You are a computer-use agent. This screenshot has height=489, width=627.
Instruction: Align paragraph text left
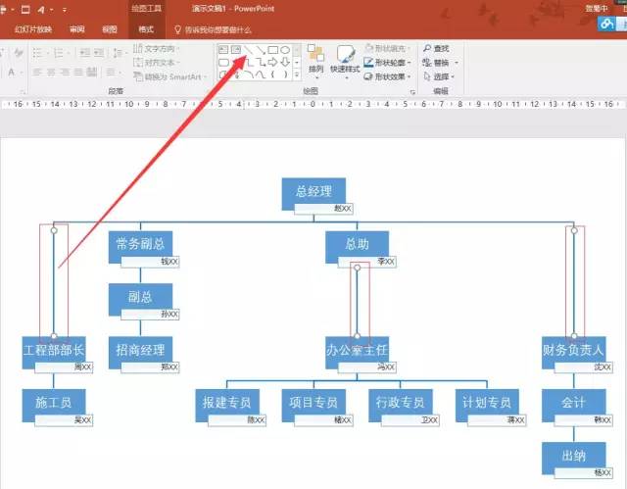(x=37, y=72)
